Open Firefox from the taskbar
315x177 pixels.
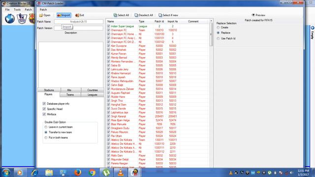[x=78, y=173]
